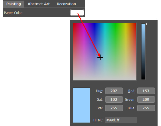Click dark bottom of brightness bar

143,77
